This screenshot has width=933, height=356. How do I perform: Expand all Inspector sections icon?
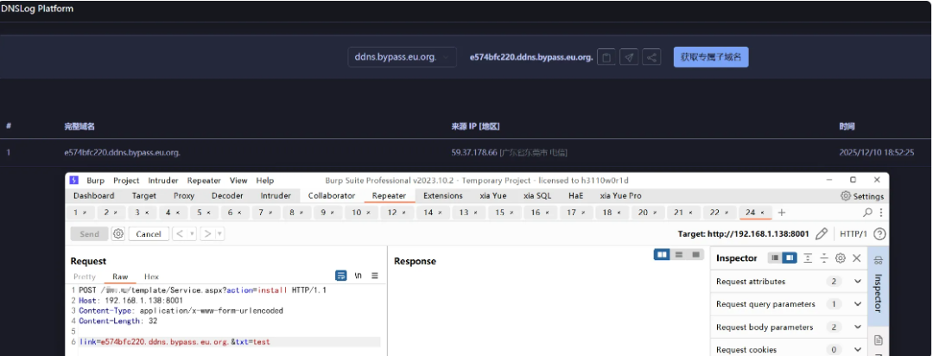pos(808,257)
